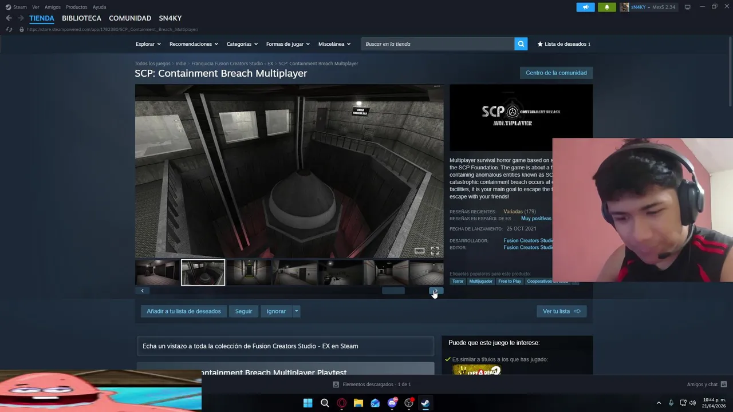Click the Terror tag
733x412 pixels.
(x=458, y=282)
